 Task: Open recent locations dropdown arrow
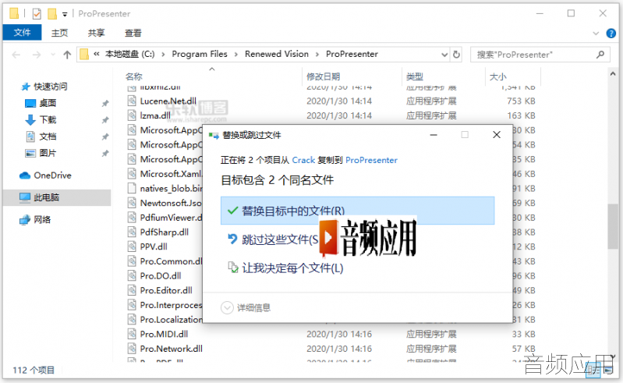pos(53,55)
